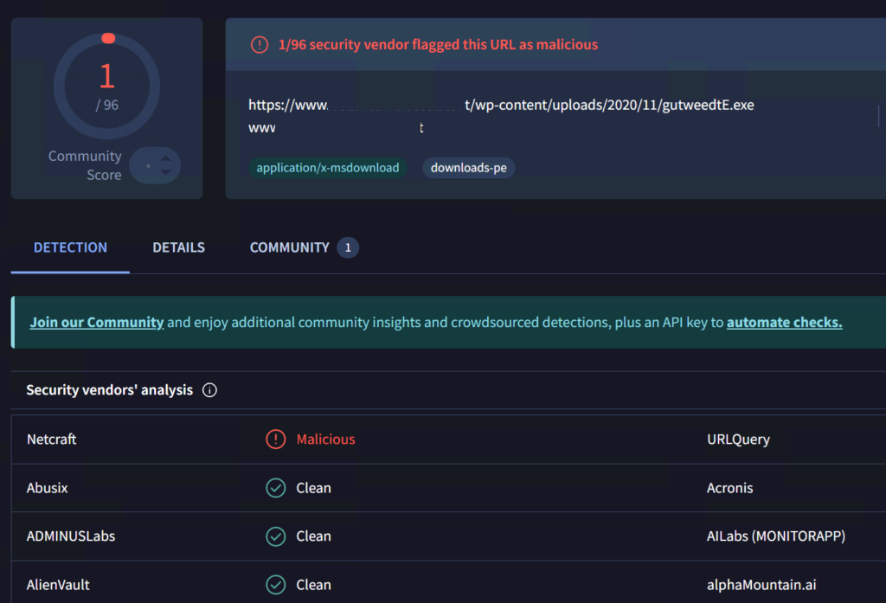886x603 pixels.
Task: Open the DETAILS tab
Action: coord(178,247)
